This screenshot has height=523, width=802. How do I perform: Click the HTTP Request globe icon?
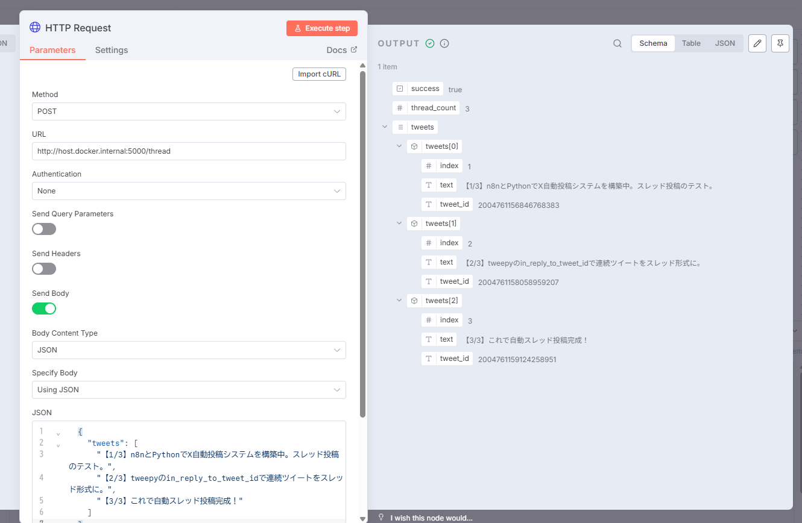point(35,28)
